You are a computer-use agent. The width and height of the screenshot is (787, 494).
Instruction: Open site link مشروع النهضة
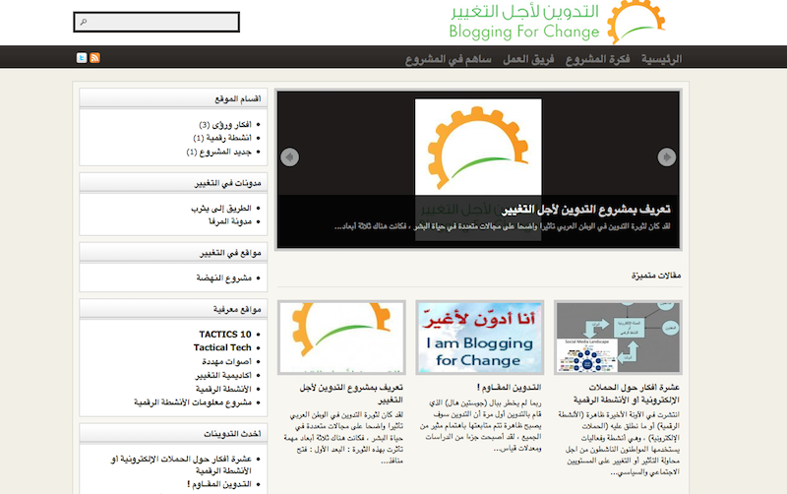[224, 278]
